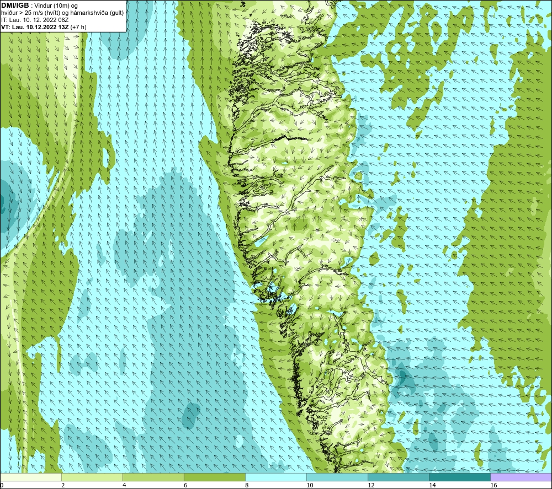Click the scale label "4"
The width and height of the screenshot is (552, 489).
124,486
